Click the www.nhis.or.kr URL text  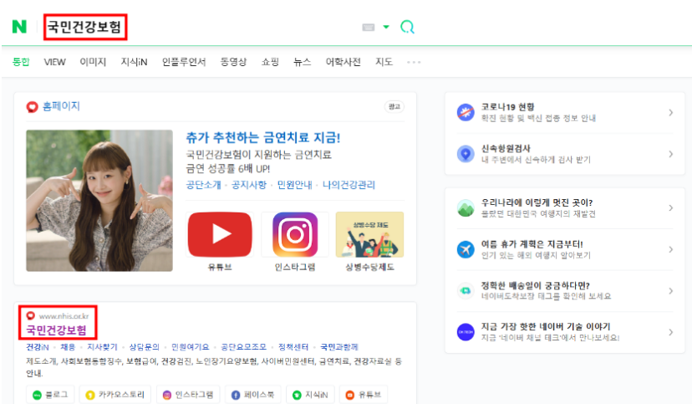coord(64,316)
